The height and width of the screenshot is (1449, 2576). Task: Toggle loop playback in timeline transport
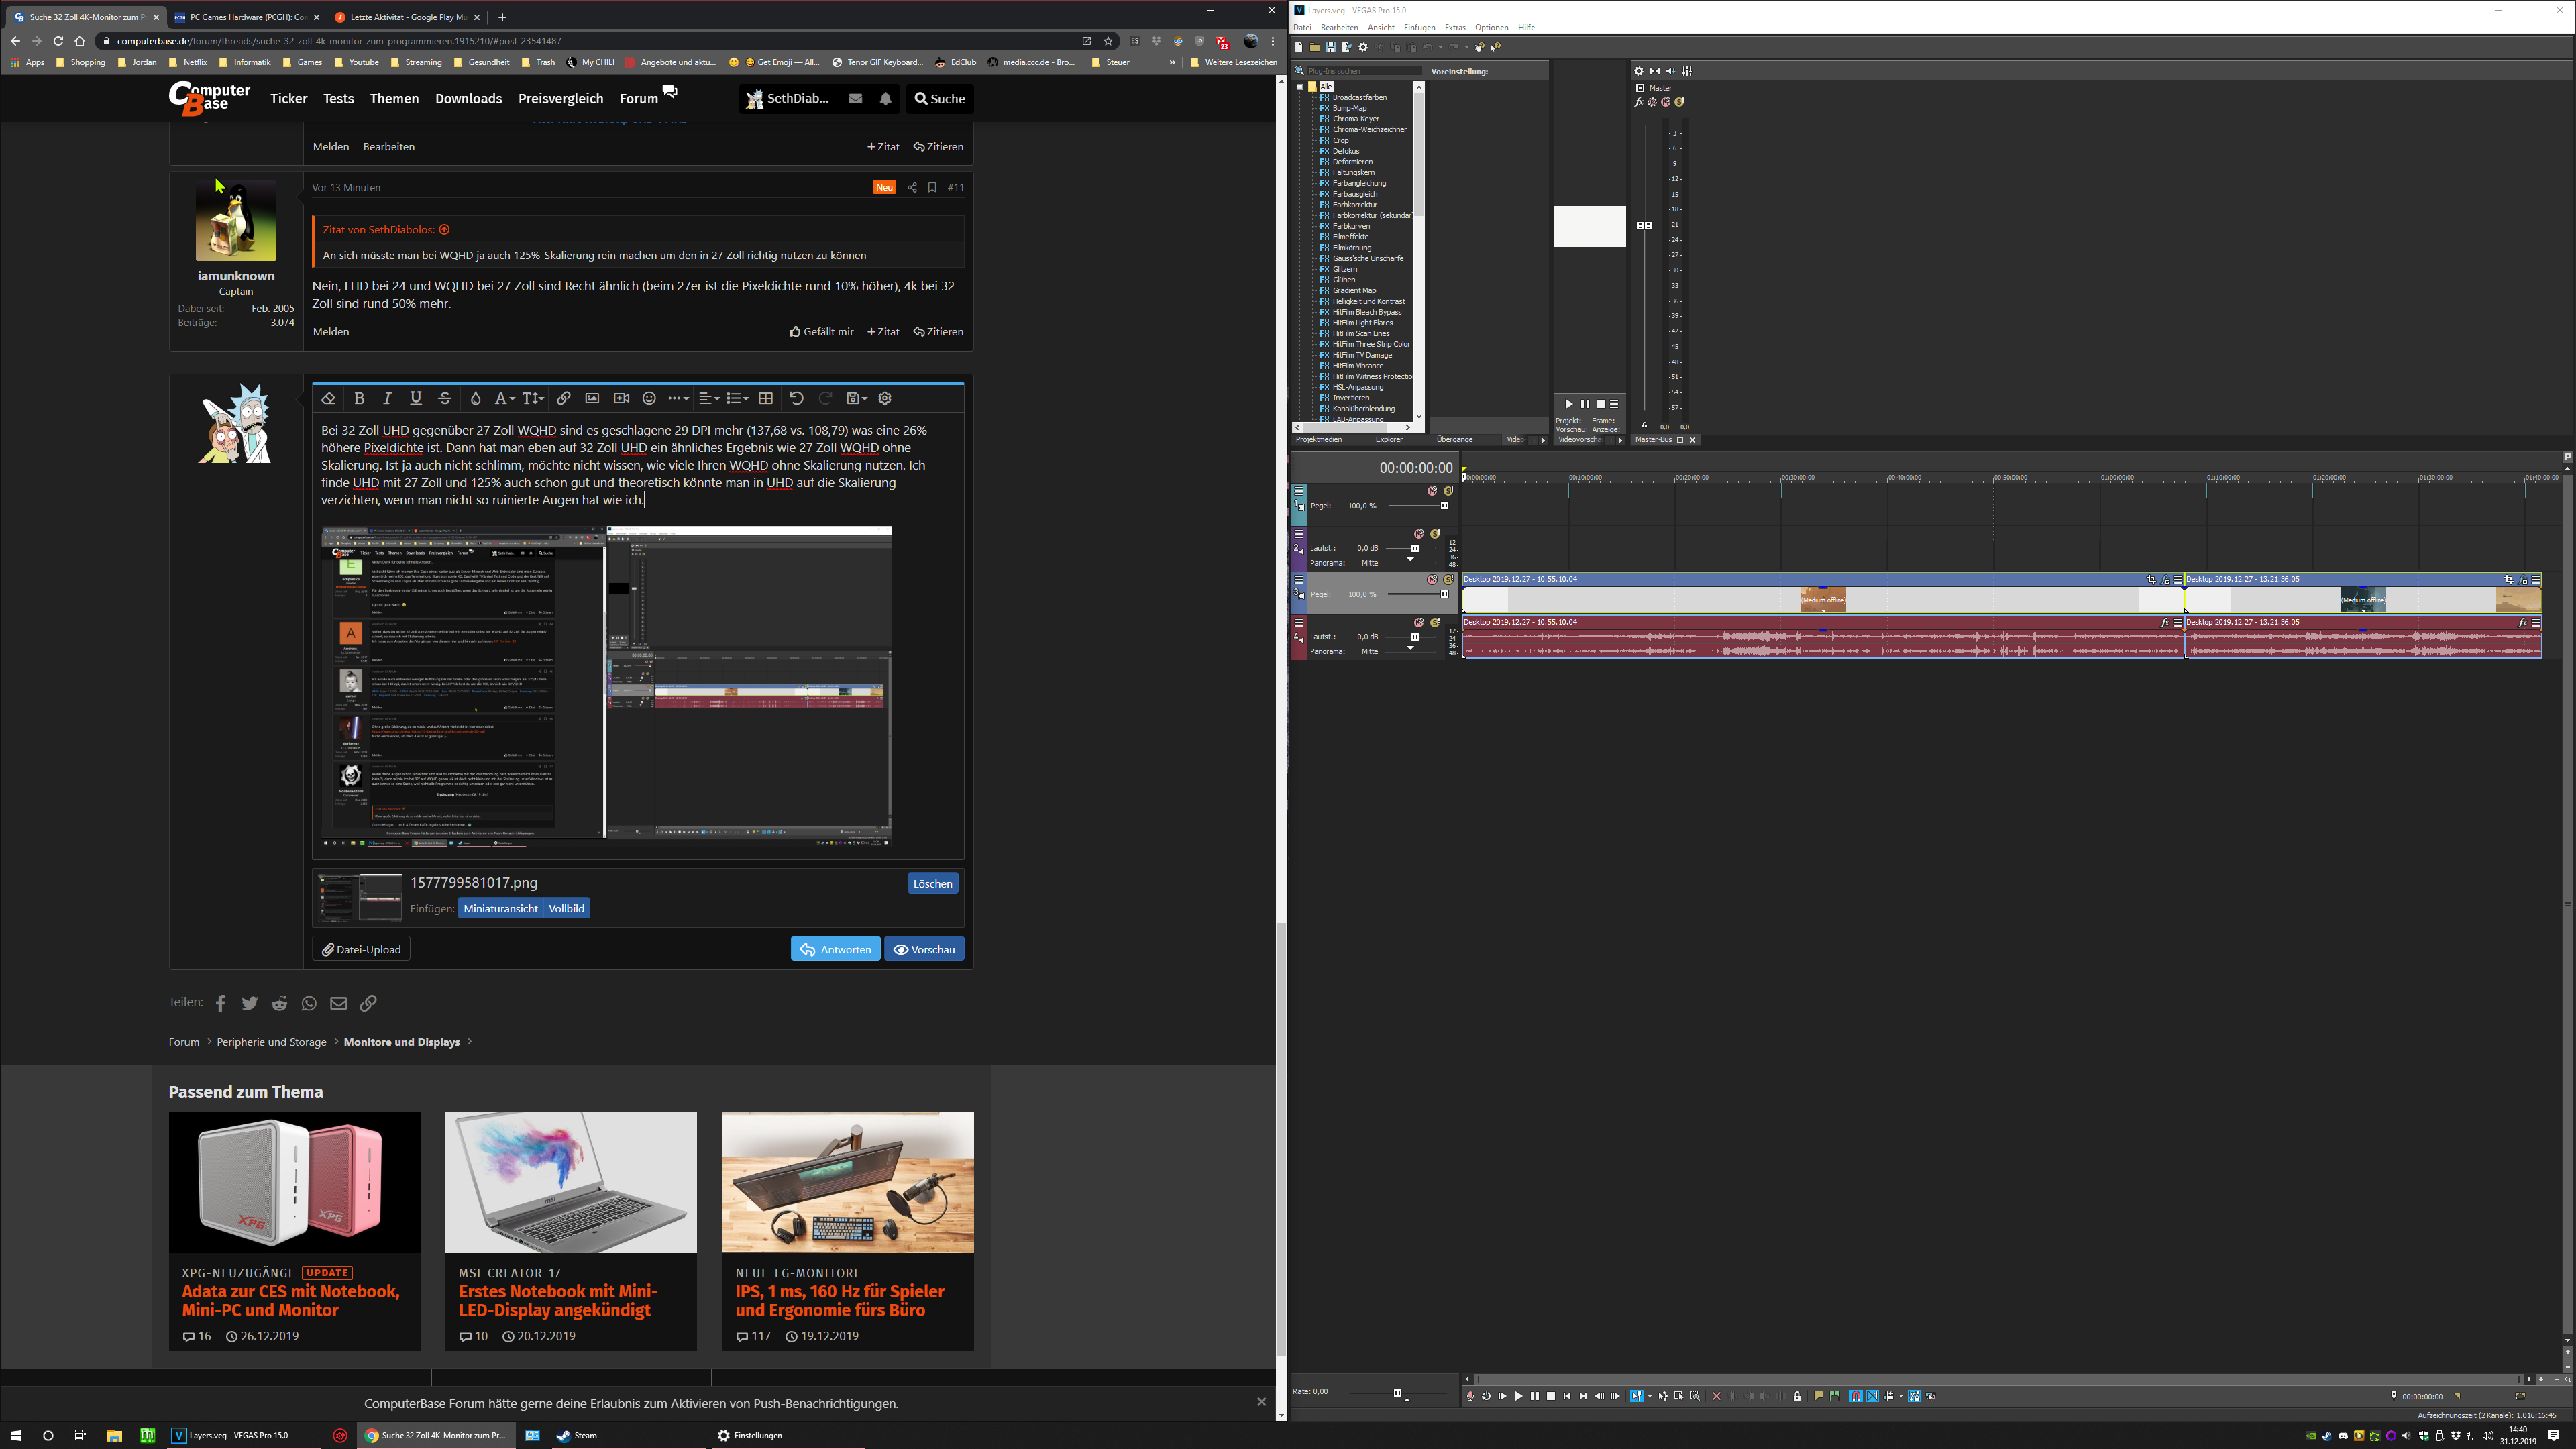tap(1486, 1396)
